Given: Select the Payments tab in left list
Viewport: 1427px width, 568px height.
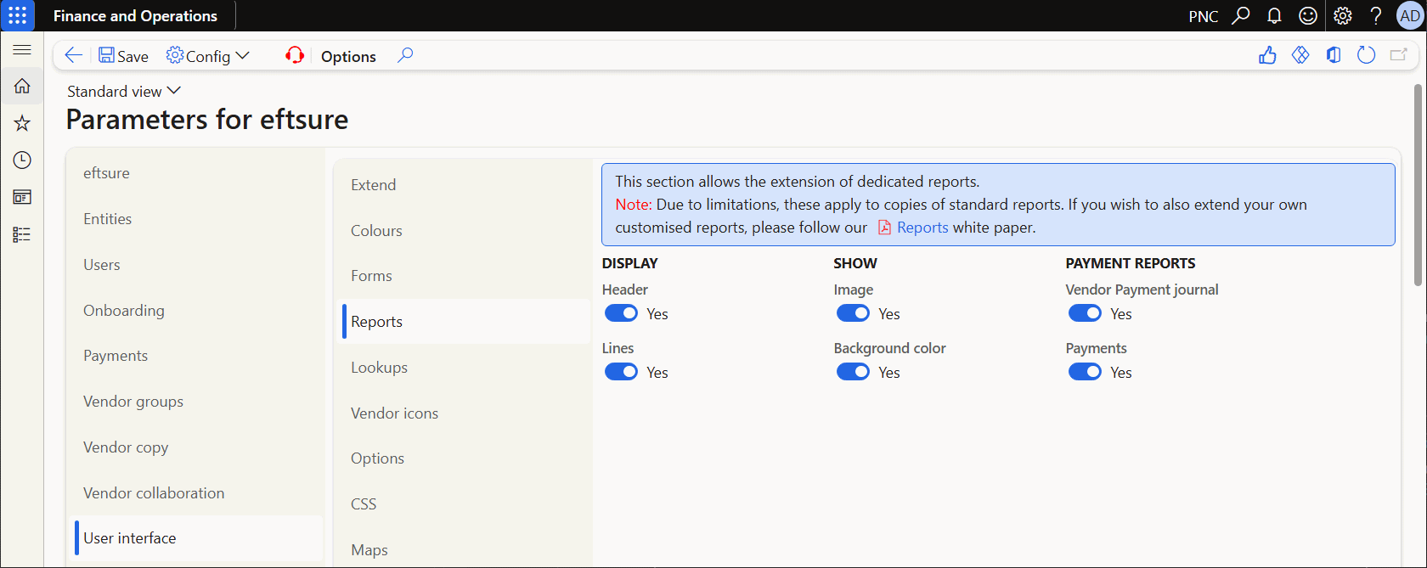Looking at the screenshot, I should [195, 356].
